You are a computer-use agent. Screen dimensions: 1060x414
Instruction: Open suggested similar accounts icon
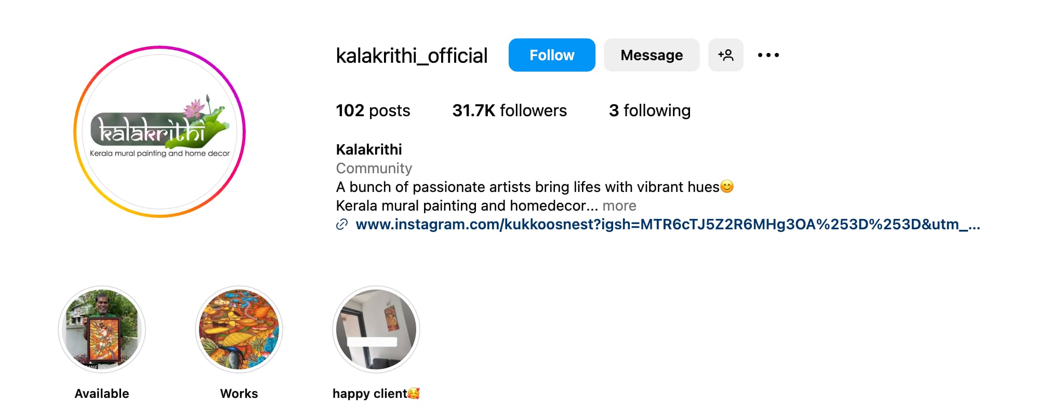725,55
